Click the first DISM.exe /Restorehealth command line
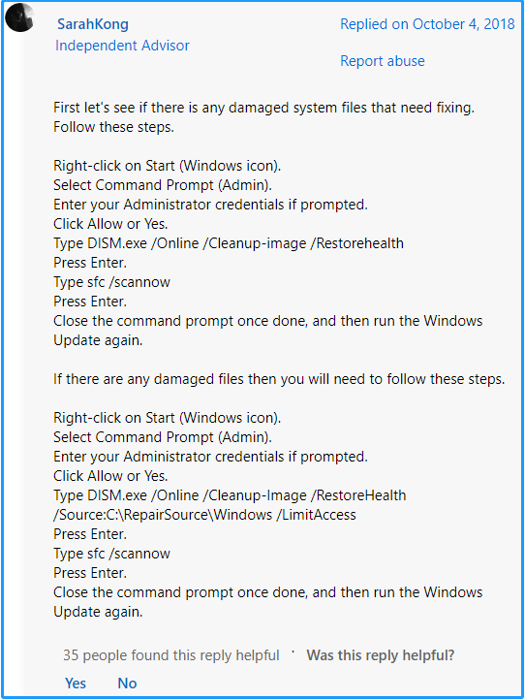This screenshot has height=700, width=525. point(229,243)
